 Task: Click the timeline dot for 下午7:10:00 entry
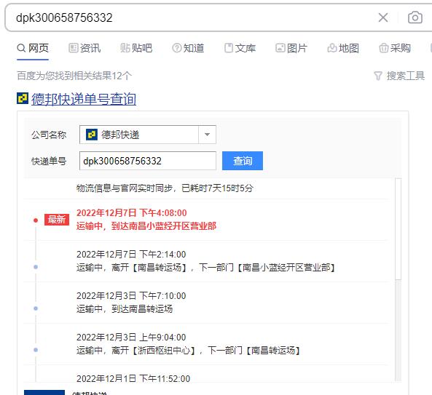click(36, 308)
